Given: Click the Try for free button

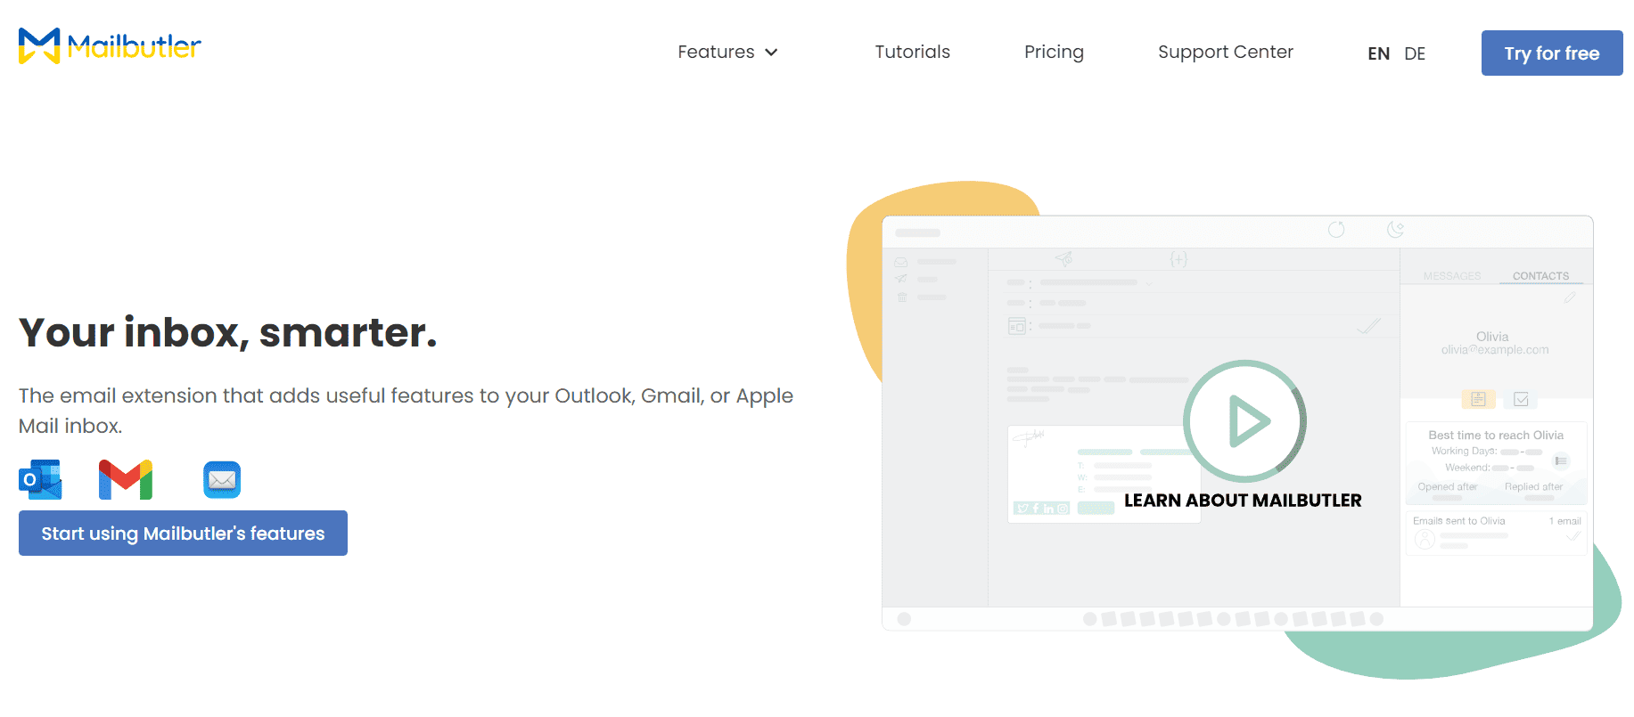Looking at the screenshot, I should [1552, 53].
